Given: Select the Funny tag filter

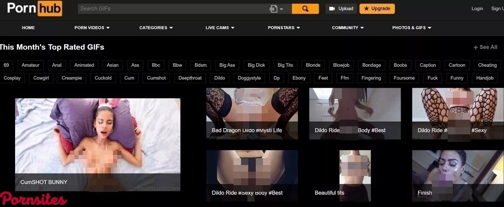Looking at the screenshot, I should [x=457, y=78].
